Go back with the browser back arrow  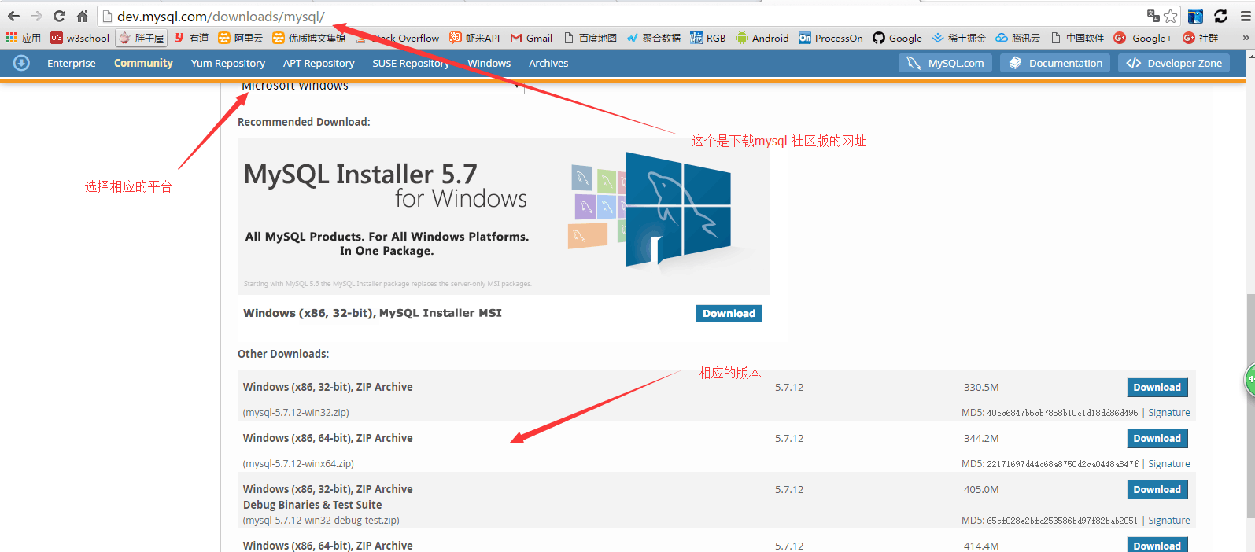[x=13, y=16]
